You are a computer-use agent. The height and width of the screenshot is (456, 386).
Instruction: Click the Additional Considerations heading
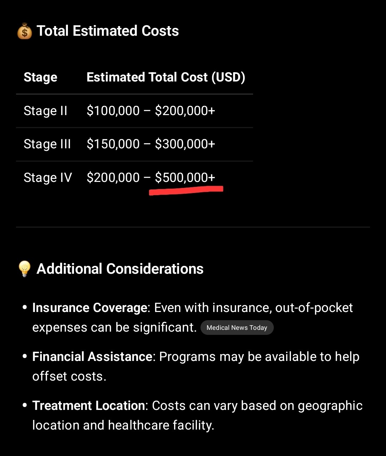click(x=120, y=269)
